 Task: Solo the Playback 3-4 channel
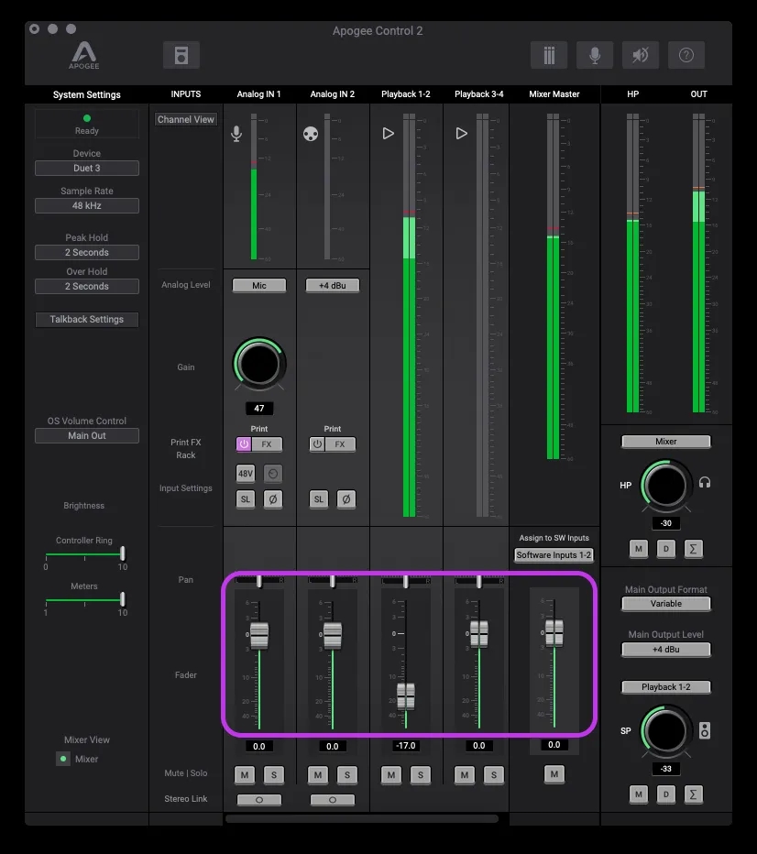(x=494, y=774)
